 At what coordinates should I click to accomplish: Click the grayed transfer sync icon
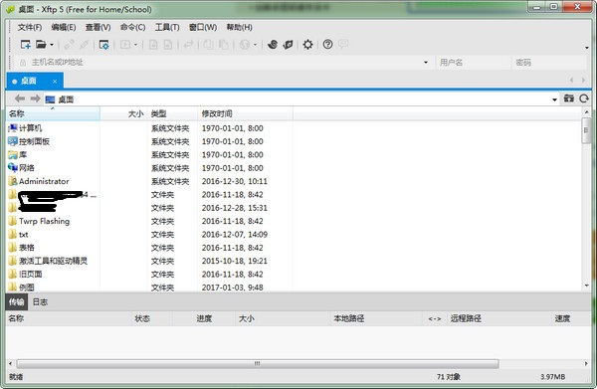tap(188, 45)
